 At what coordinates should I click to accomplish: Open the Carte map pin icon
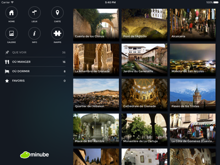(x=57, y=13)
